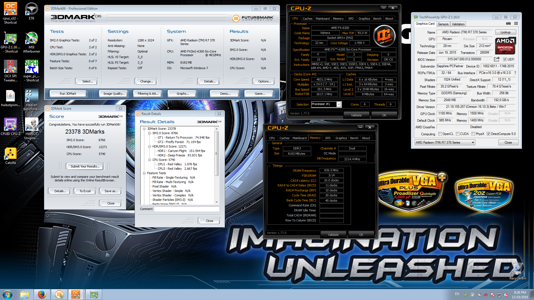
Task: Open Heaven Benchmark desktop icon
Action: click(x=31, y=100)
